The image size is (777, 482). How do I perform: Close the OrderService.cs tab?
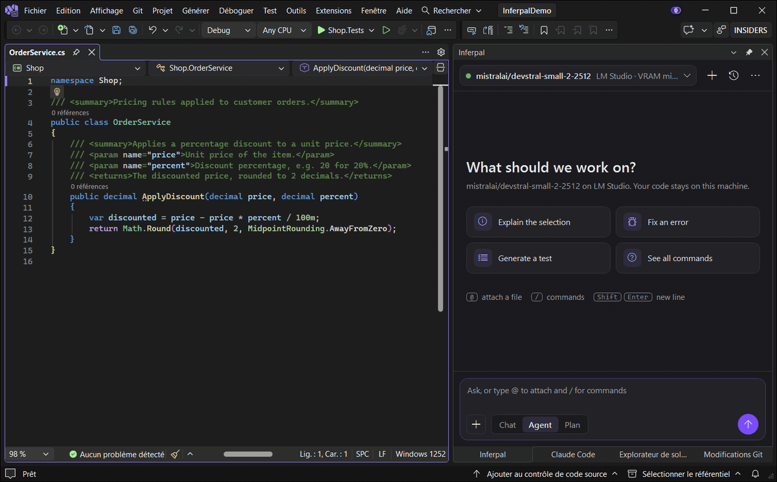[91, 52]
